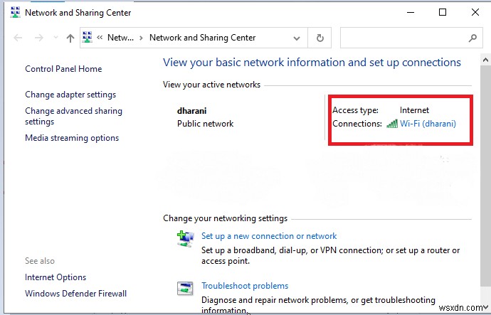
Task: Click the Network and Sharing Center title icon
Action: click(x=14, y=13)
